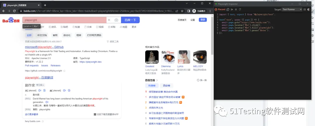The width and height of the screenshot is (315, 126).
Task: Open playwright - 百度翻译 result
Action: coord(39,78)
